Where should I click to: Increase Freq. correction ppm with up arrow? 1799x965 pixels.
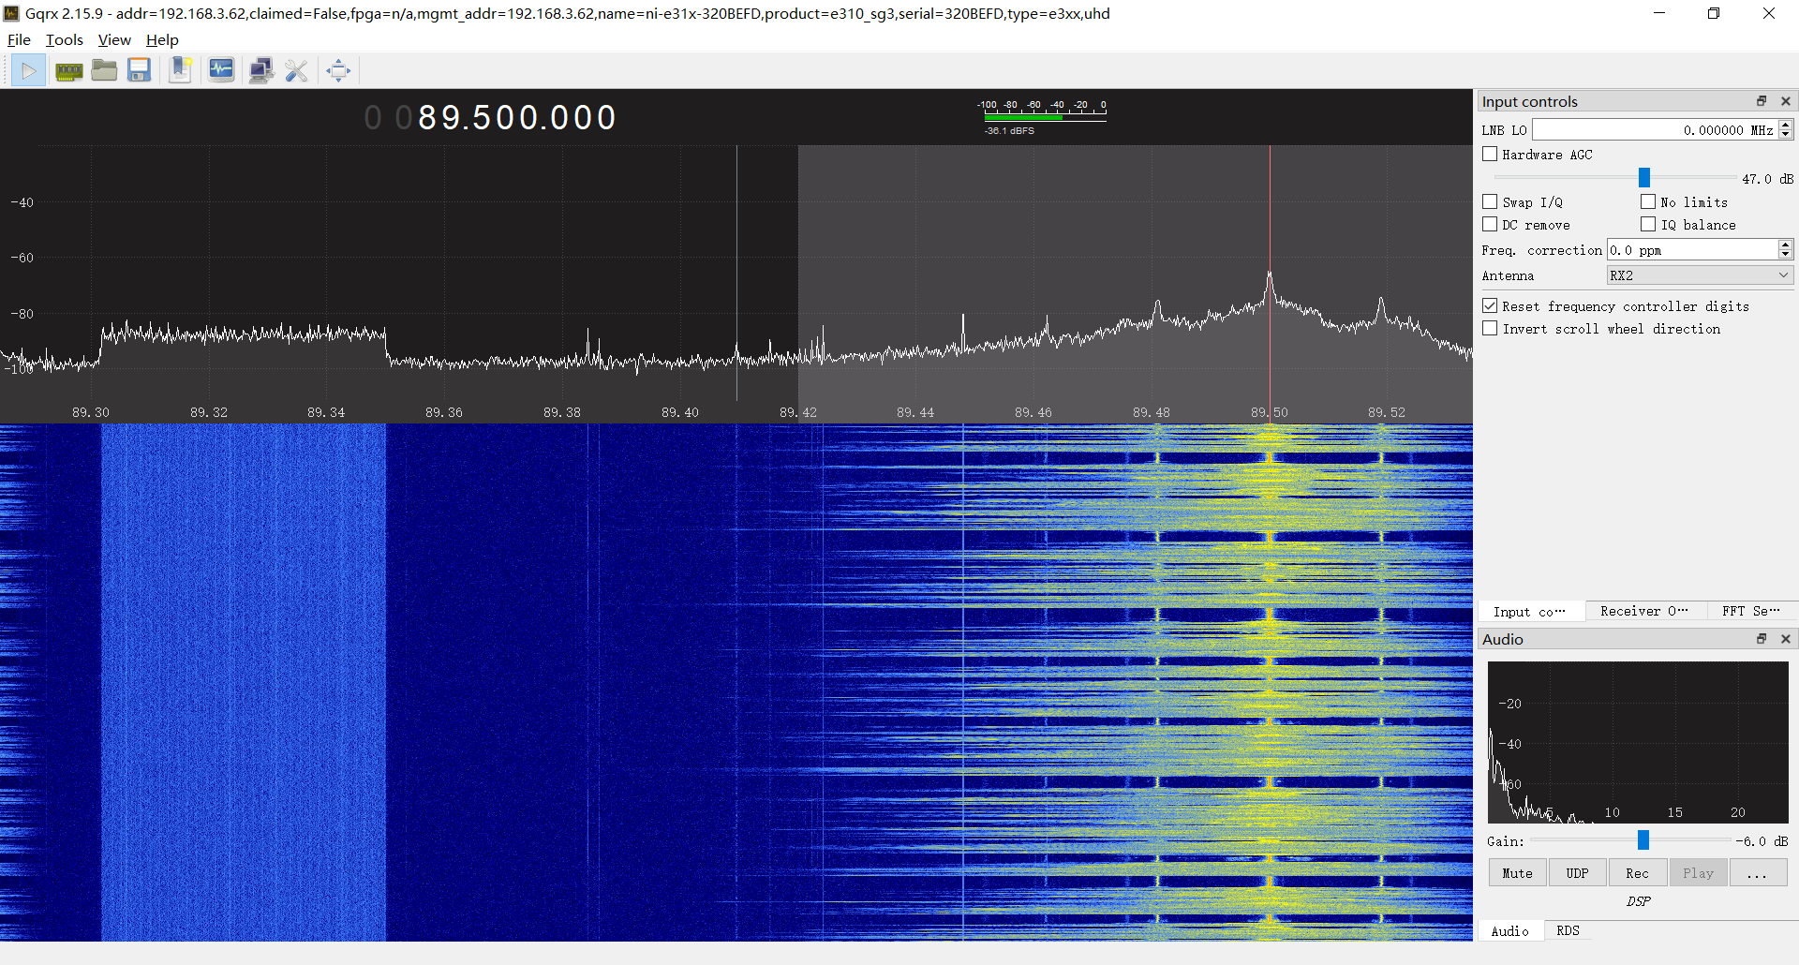point(1785,245)
